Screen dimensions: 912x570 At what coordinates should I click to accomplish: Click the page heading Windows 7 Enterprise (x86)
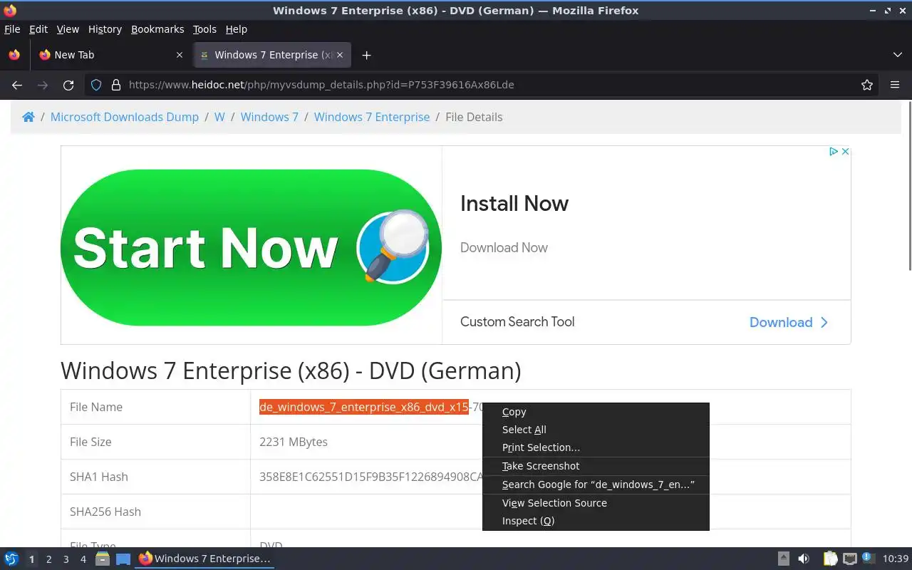[x=291, y=370]
